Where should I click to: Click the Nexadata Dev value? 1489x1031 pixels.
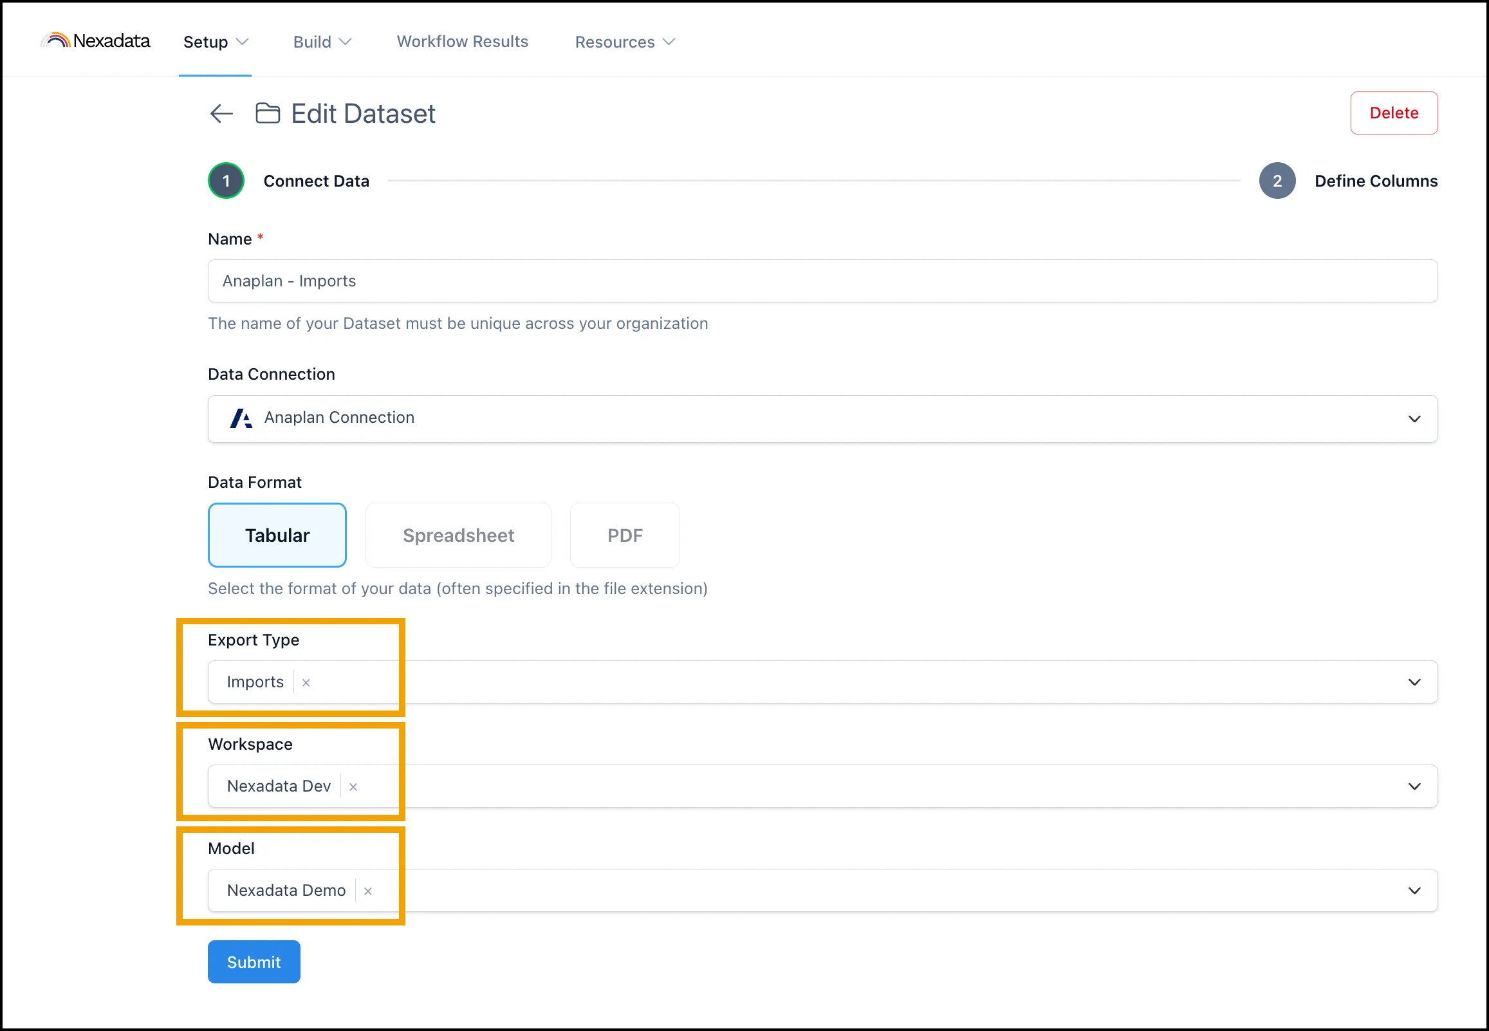tap(278, 786)
